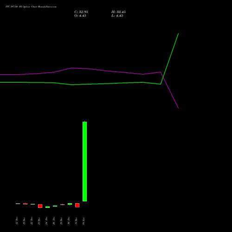This screenshot has height=232, width=232.
Task: Click the green candle above 26 Dec
Action: point(55,206)
